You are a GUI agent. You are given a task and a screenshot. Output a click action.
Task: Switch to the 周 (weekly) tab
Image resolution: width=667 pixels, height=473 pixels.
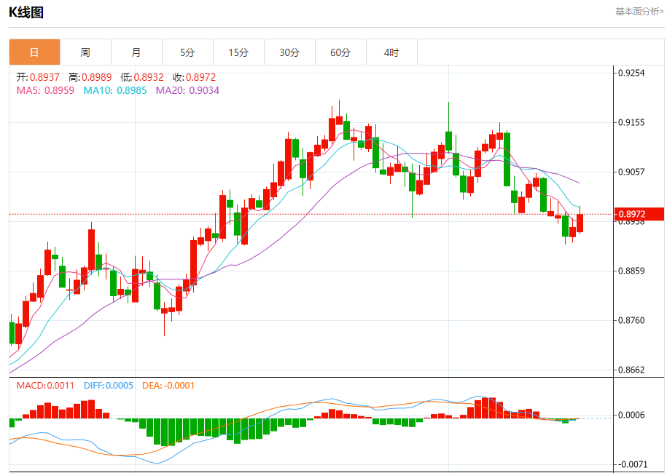[x=85, y=52]
